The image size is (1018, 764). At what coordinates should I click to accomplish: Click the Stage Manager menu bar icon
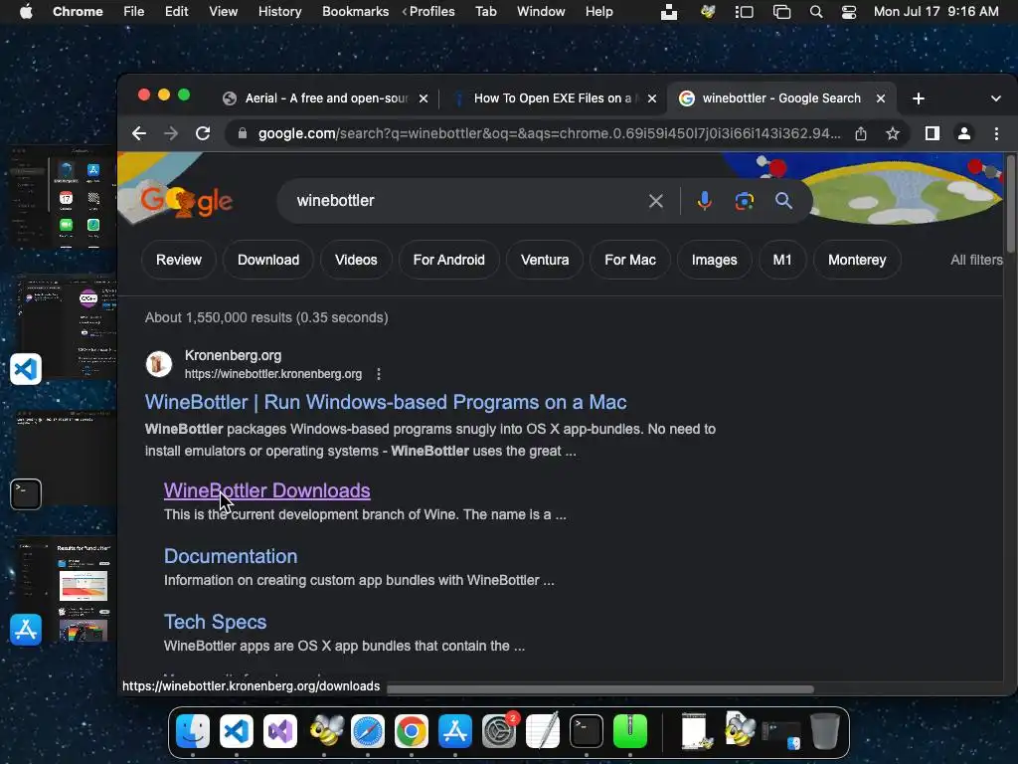click(x=744, y=12)
